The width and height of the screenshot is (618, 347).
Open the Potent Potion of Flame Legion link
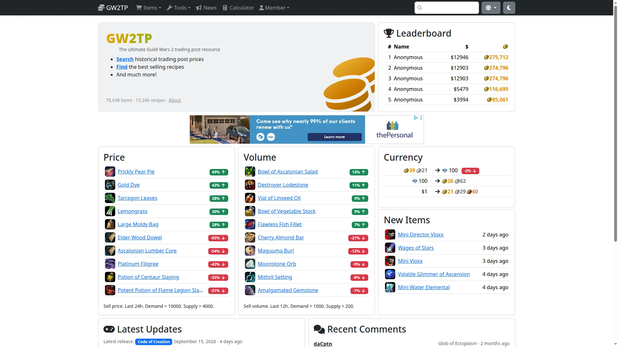[x=160, y=290]
